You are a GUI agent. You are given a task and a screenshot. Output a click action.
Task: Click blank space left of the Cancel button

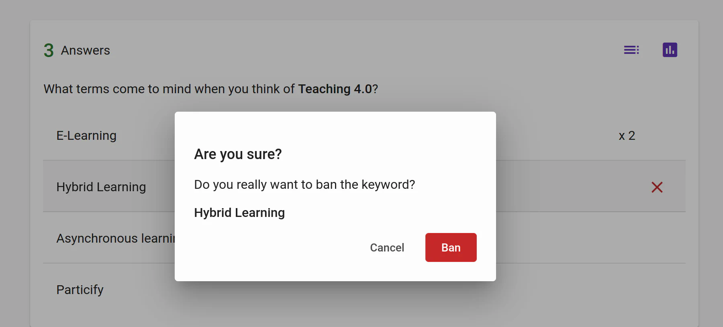(273, 247)
